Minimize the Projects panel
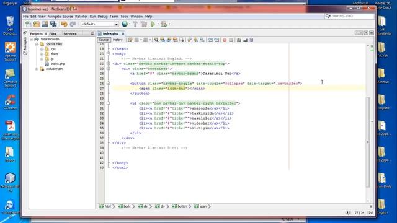Viewport: 397px width, 223px height. pos(92,34)
